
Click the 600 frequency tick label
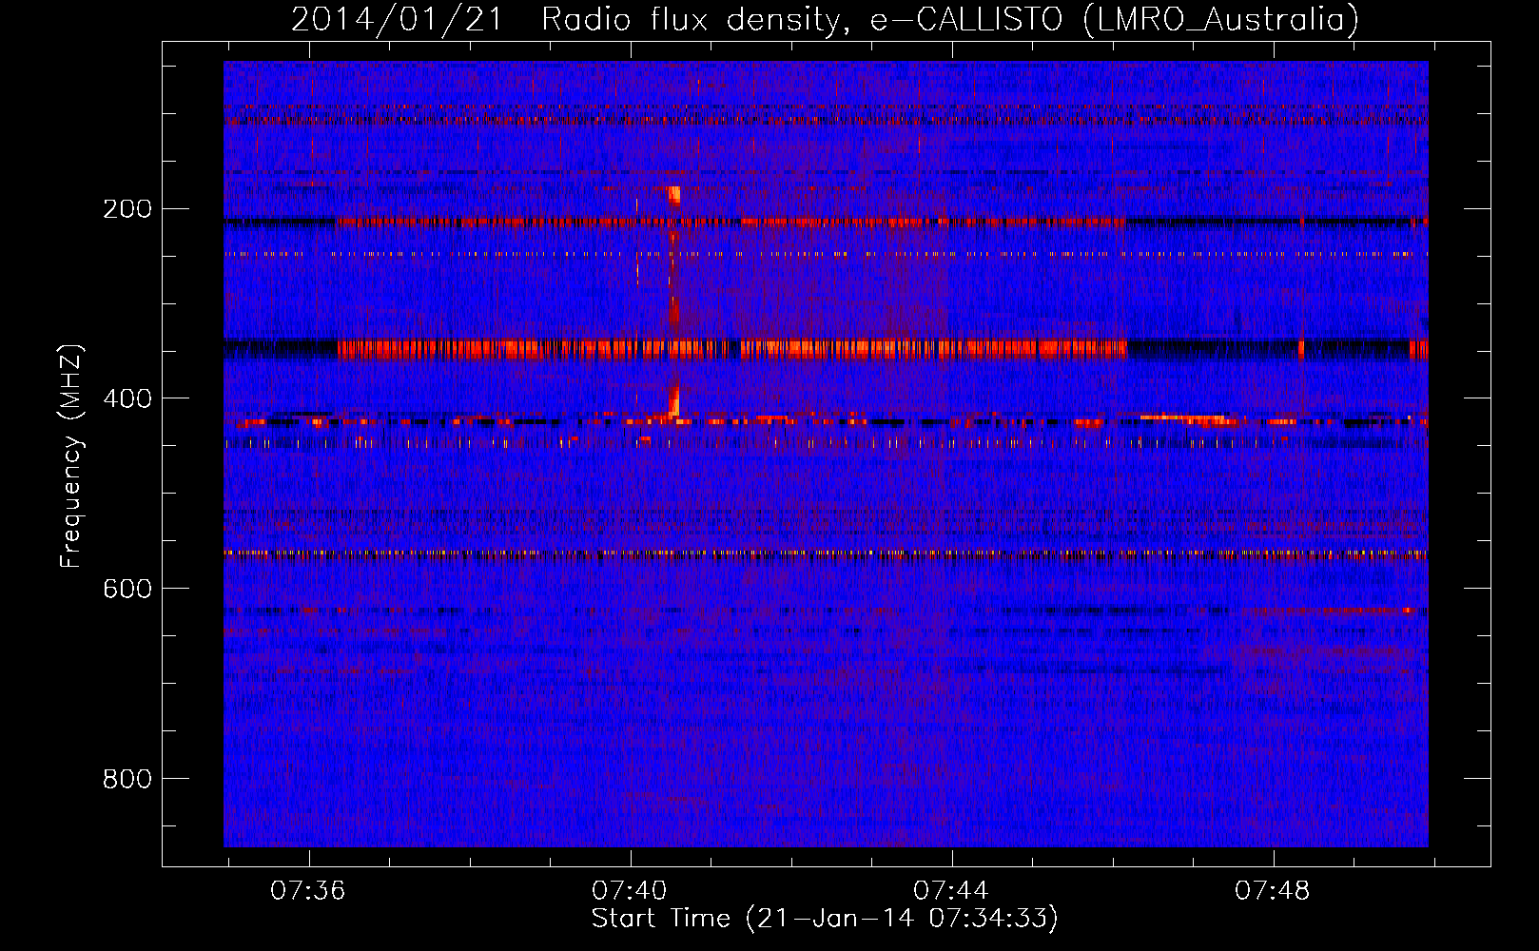(x=127, y=589)
